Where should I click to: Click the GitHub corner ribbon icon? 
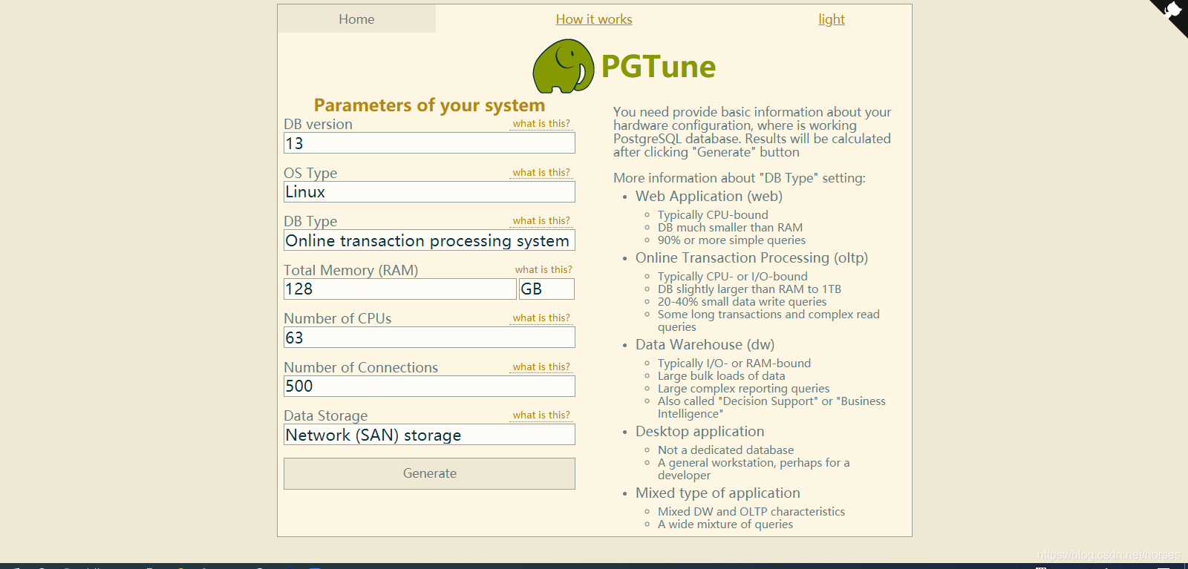coord(1171,13)
